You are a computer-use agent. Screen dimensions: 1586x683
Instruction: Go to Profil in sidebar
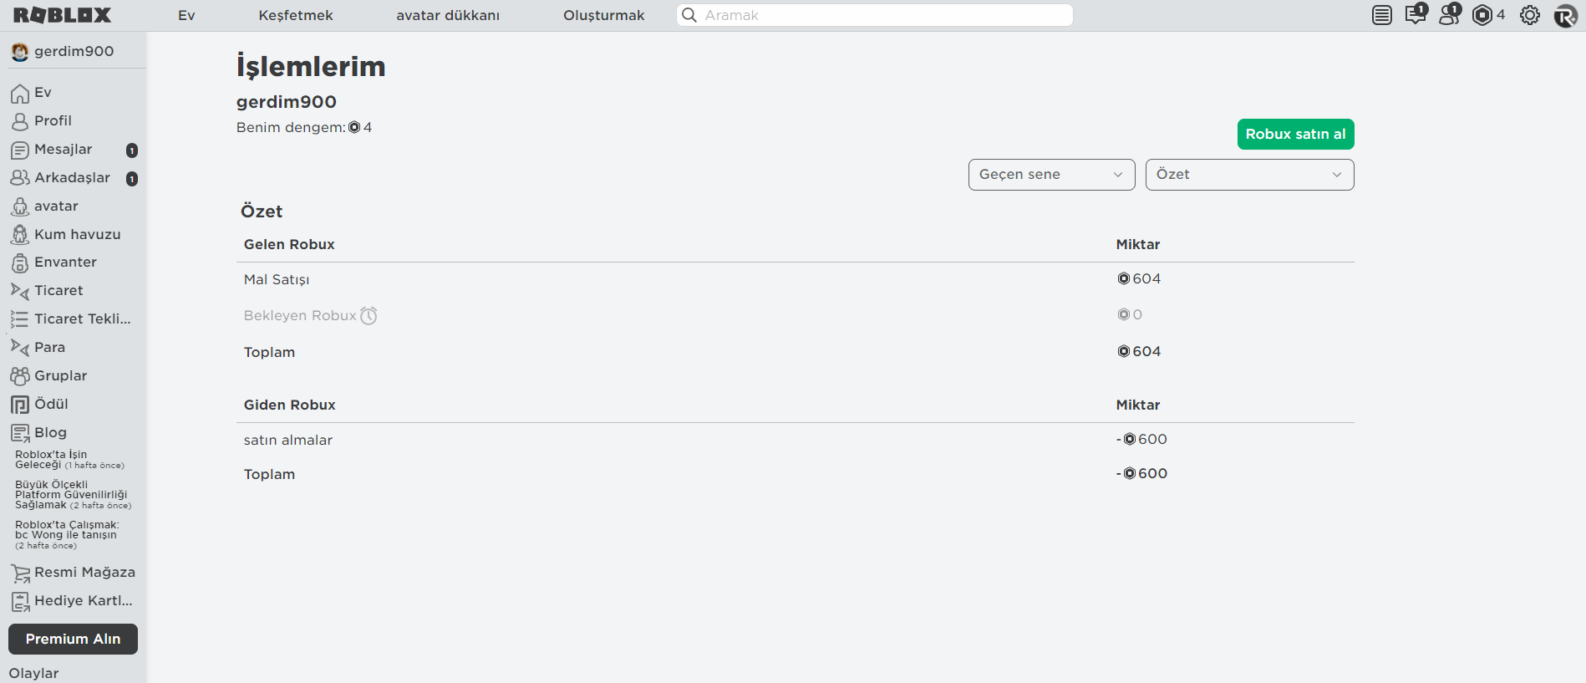pos(41,120)
